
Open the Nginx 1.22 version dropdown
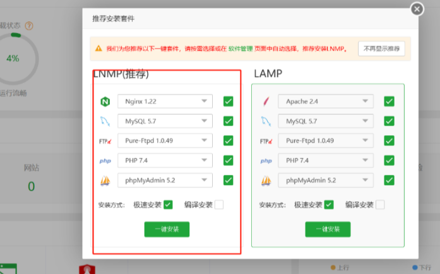tap(165, 102)
